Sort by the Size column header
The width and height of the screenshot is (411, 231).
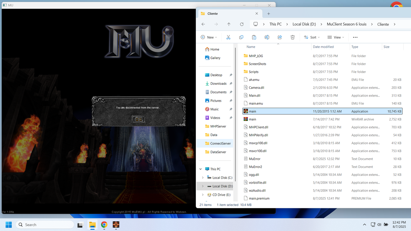coord(386,47)
